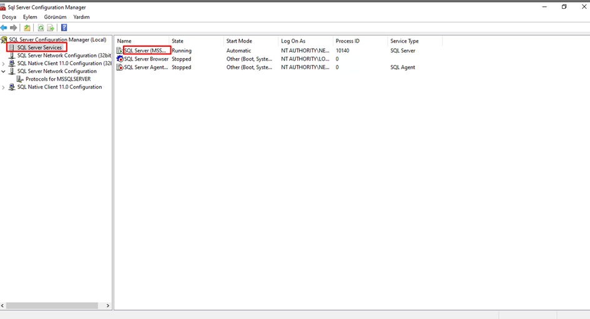Viewport: 590px width, 319px height.
Task: Select the SQL Server Network Configuration label
Action: tap(57, 71)
